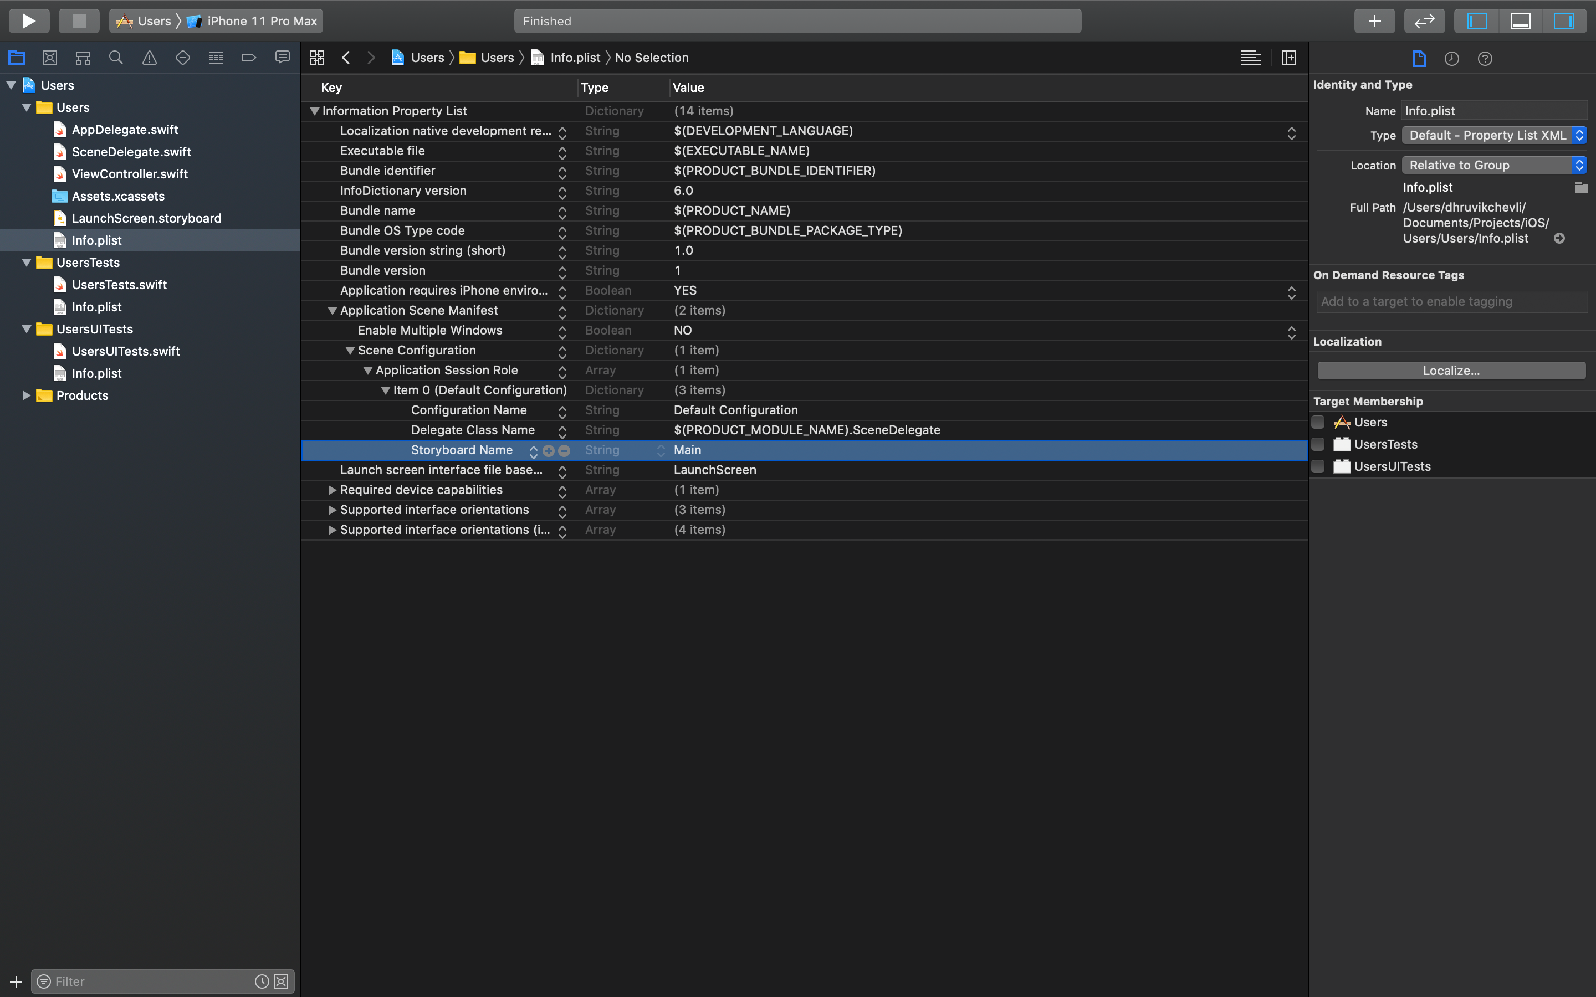Open UsersUITests.swift file

click(126, 351)
